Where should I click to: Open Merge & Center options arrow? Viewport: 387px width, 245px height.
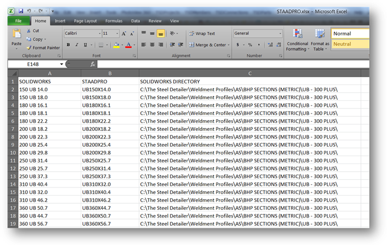(x=229, y=45)
